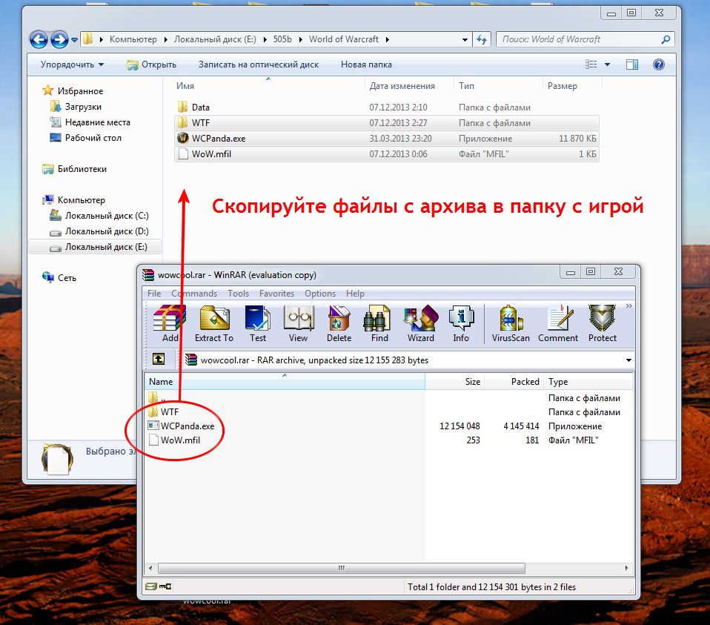Viewport: 710px width, 625px height.
Task: Expand address bar previous locations dropdown
Action: 465,39
